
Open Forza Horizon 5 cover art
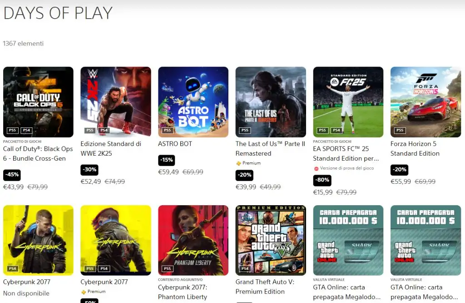[425, 102]
